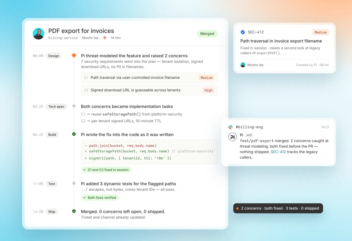Click the 'Both fixes verified' badge
Viewport: 352px width, 241px height.
(100, 198)
